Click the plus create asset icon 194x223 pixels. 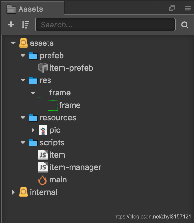(11, 25)
